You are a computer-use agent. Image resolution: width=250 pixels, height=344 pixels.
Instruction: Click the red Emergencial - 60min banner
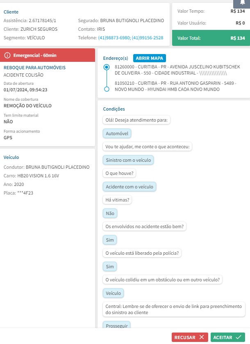(48, 55)
